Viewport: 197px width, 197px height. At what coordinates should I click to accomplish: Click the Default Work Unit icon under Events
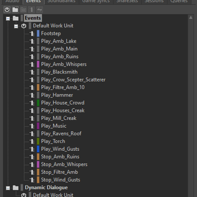(24, 26)
